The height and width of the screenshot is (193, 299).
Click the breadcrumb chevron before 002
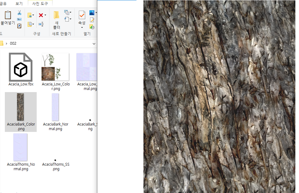point(6,43)
